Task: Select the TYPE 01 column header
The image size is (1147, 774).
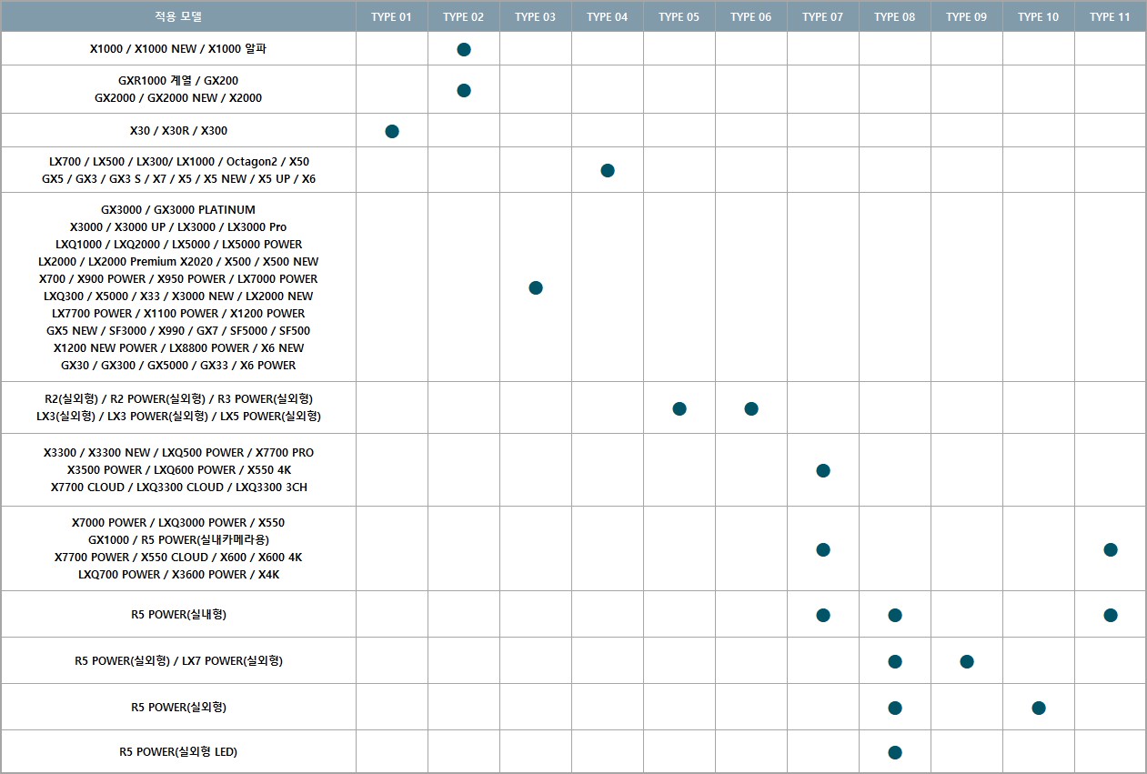Action: point(392,16)
